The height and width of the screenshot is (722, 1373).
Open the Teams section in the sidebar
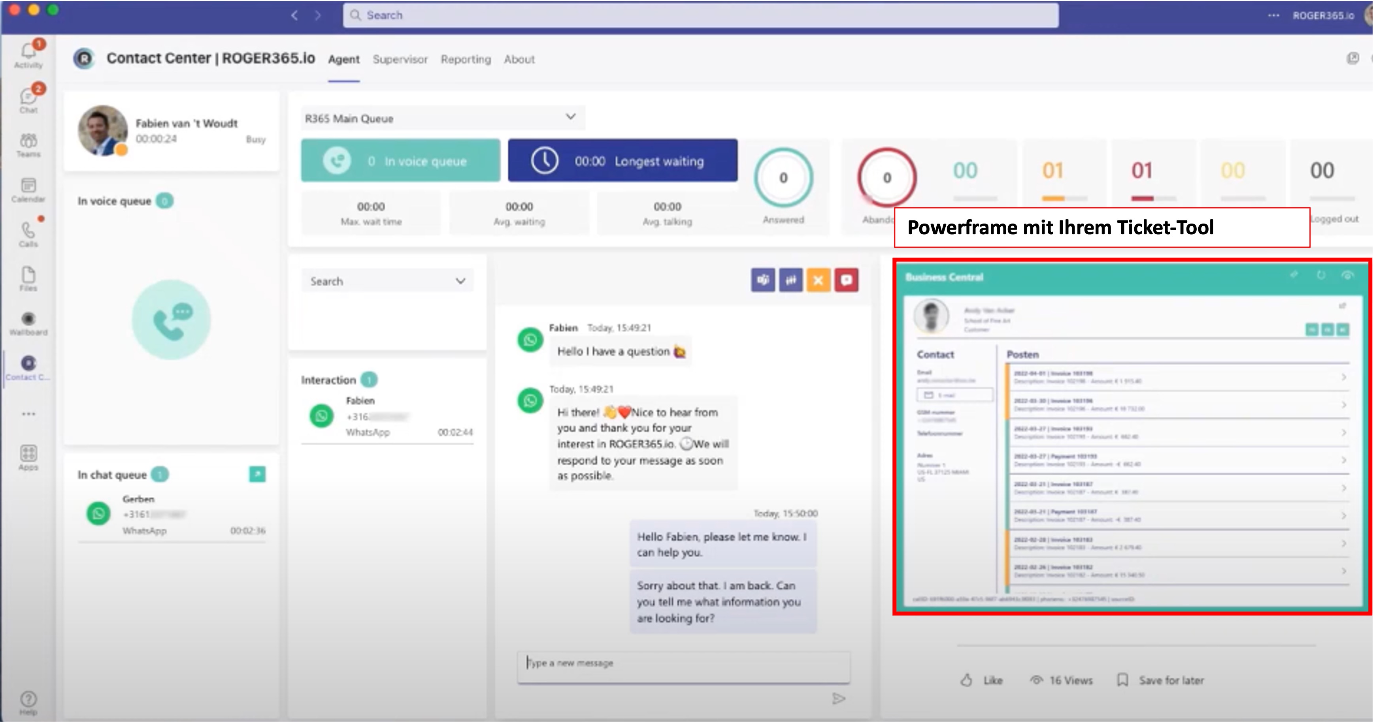tap(28, 145)
